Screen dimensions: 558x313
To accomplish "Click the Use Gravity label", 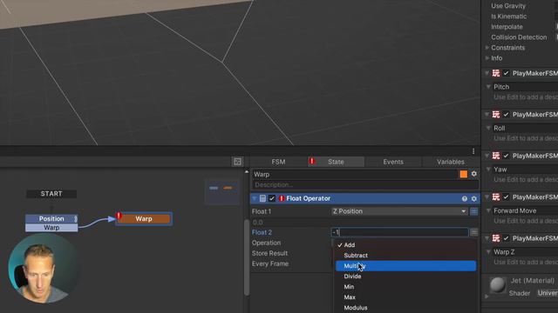I will point(508,6).
